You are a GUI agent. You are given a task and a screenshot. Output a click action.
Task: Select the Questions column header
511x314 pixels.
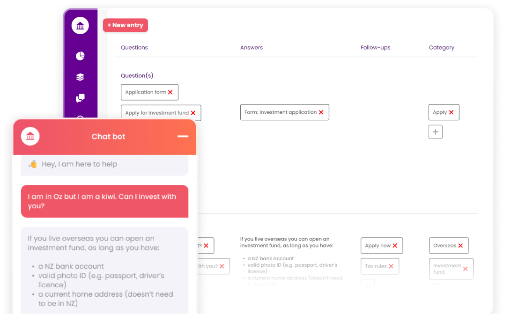point(134,47)
